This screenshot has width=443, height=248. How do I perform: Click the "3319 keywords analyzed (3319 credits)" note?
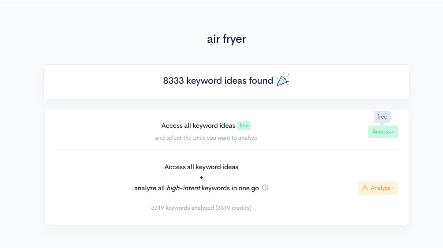coord(201,207)
